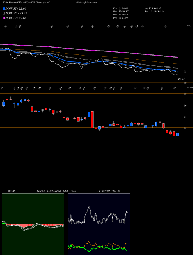Select the previous close value 21.04
The height and width of the screenshot is (255, 193).
(124, 18)
